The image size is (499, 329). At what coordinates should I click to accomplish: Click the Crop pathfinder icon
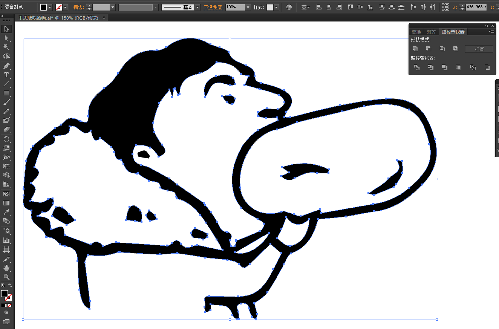click(x=459, y=67)
